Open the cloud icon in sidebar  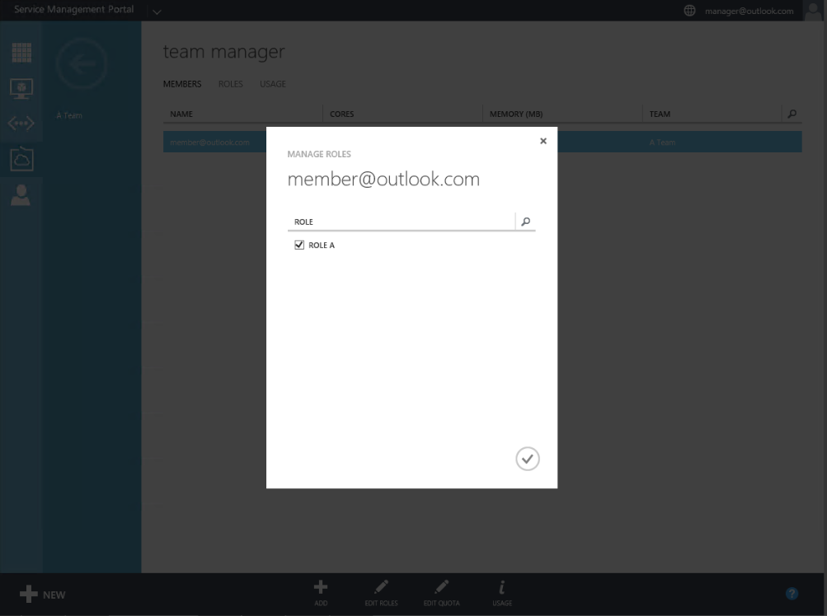click(21, 160)
